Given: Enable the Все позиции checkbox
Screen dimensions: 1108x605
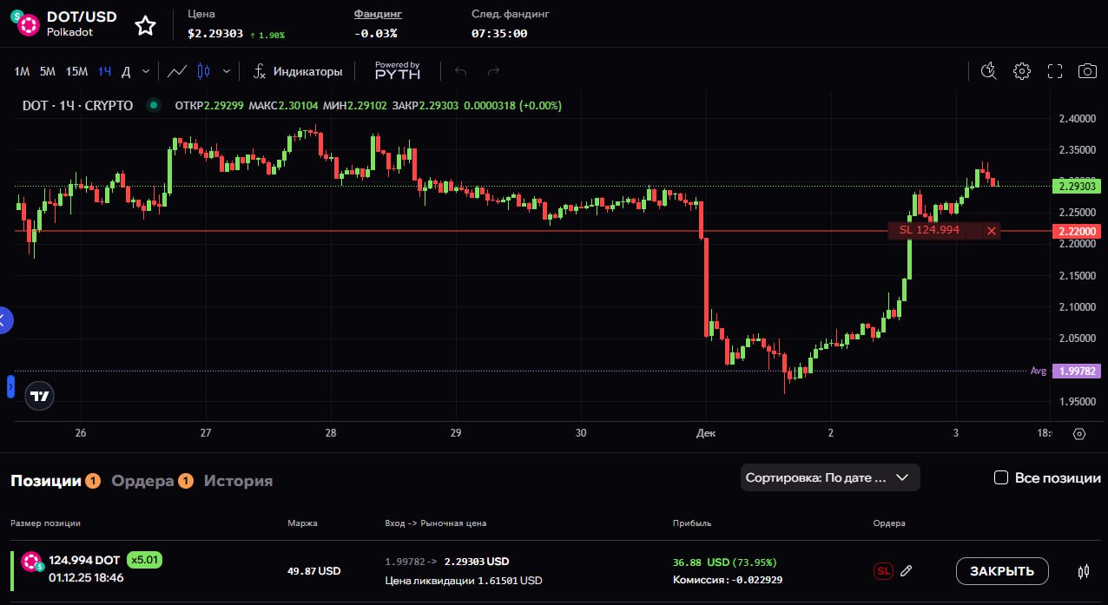Looking at the screenshot, I should [1001, 477].
